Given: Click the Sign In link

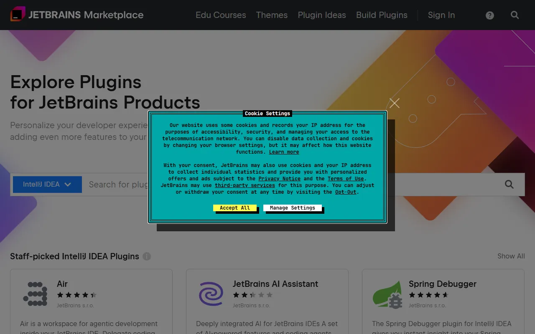Looking at the screenshot, I should tap(441, 15).
